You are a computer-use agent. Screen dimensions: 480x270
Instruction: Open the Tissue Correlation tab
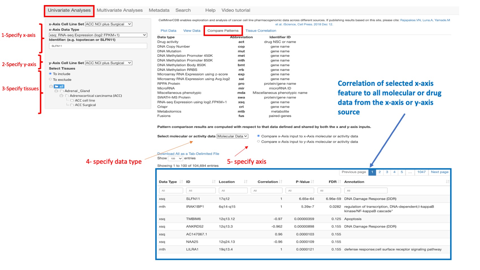(x=261, y=31)
